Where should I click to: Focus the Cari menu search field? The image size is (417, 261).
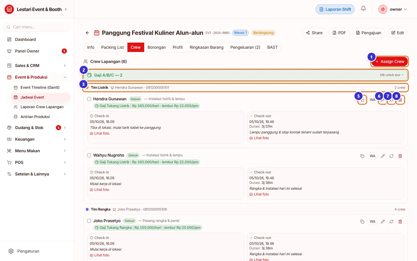point(37,27)
